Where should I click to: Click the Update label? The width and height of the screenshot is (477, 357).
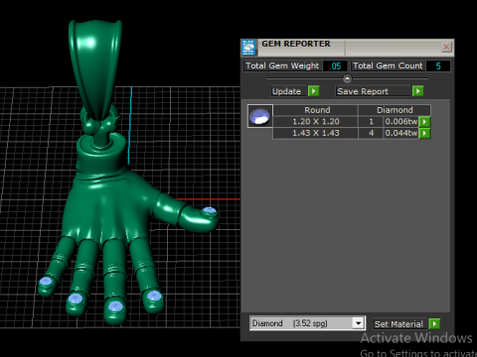point(286,91)
